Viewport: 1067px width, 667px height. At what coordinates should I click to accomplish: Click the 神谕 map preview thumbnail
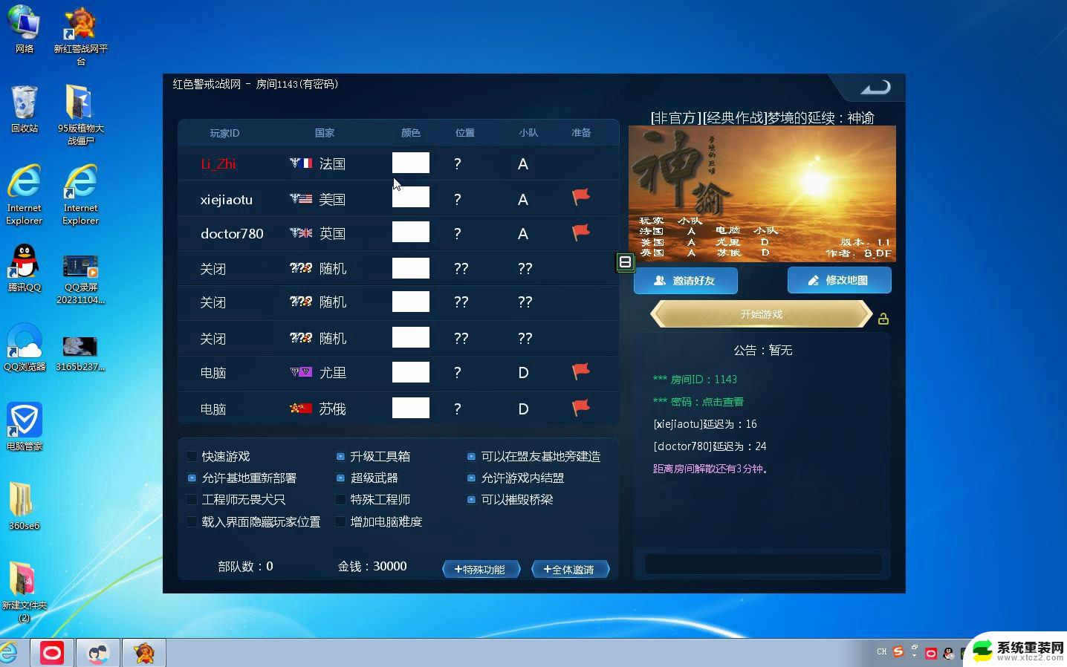pos(762,194)
